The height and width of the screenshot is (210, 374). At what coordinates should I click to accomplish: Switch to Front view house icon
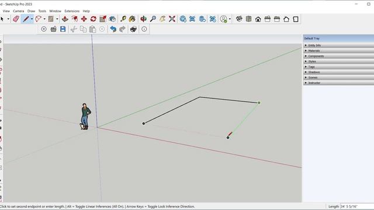tap(258, 19)
